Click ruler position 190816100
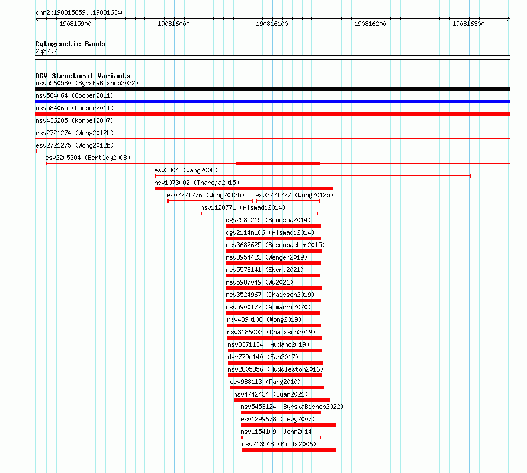Image resolution: width=527 pixels, height=473 pixels. coord(272,24)
